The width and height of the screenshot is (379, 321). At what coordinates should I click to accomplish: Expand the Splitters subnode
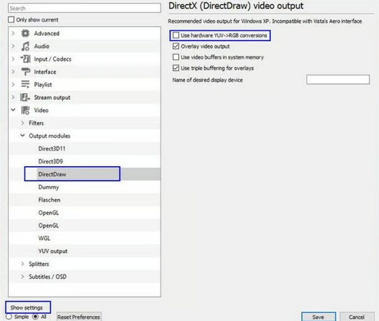click(x=23, y=264)
